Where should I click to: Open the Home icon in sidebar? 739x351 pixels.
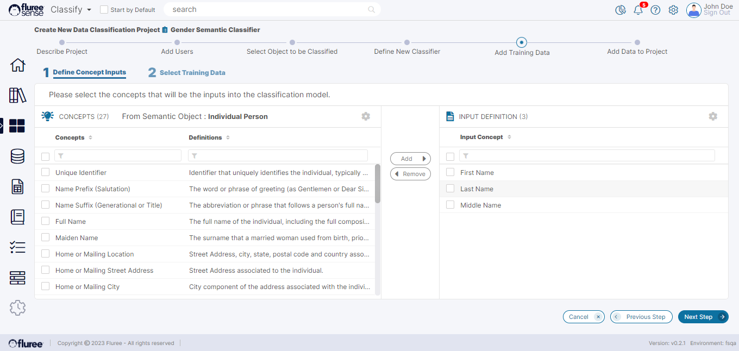coord(18,65)
